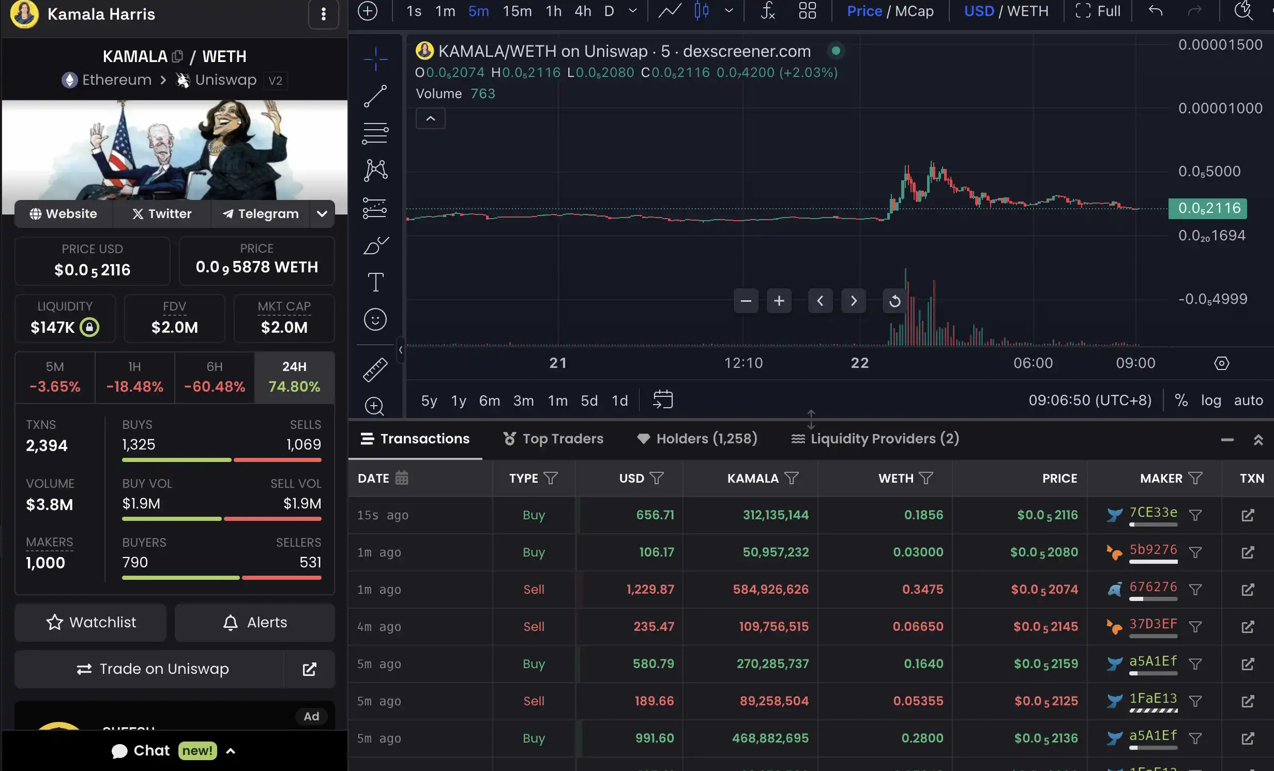Open the emoji sticker tool
The image size is (1274, 771).
click(375, 319)
